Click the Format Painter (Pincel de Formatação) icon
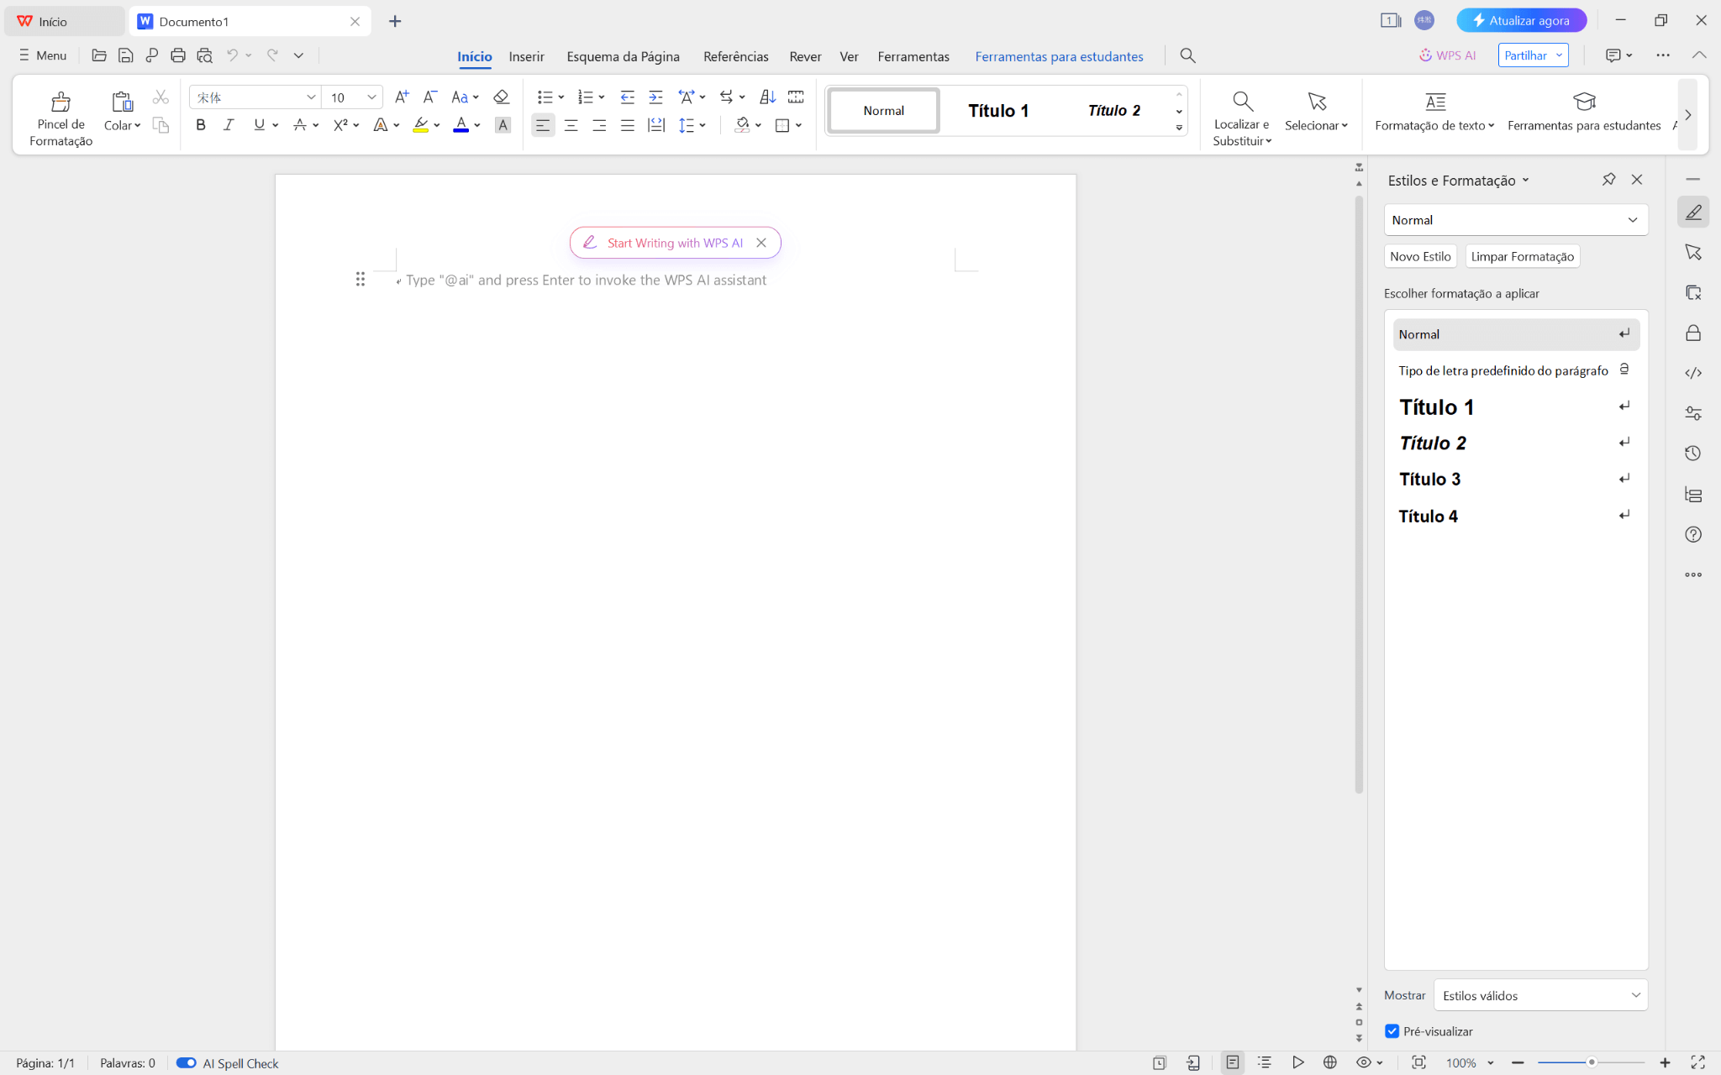Viewport: 1721px width, 1075px height. [x=61, y=103]
